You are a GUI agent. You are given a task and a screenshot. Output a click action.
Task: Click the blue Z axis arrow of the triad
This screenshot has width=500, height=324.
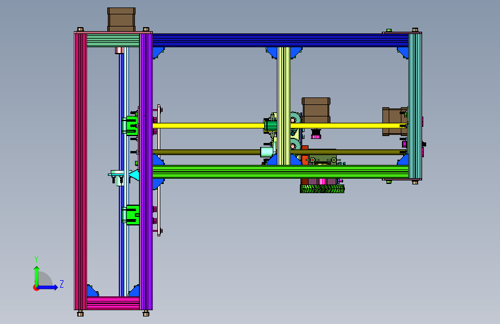pyautogui.click(x=48, y=287)
